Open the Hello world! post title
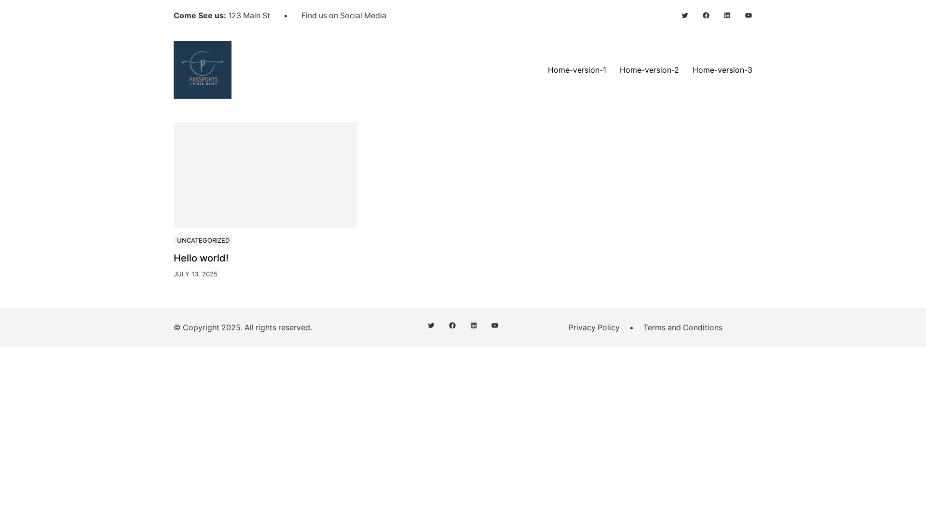The width and height of the screenshot is (926, 520). tap(201, 258)
